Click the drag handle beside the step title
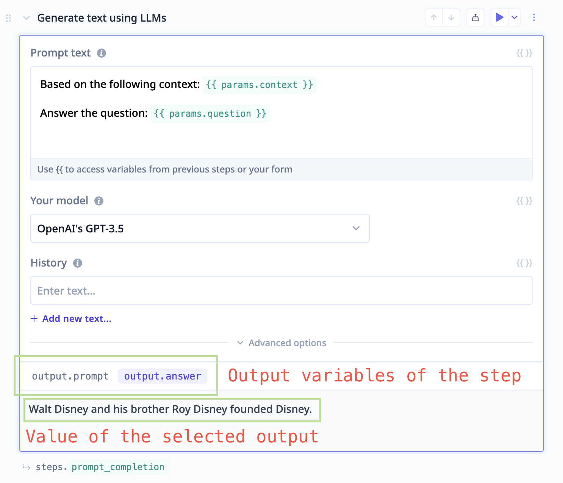563x483 pixels. [8, 18]
